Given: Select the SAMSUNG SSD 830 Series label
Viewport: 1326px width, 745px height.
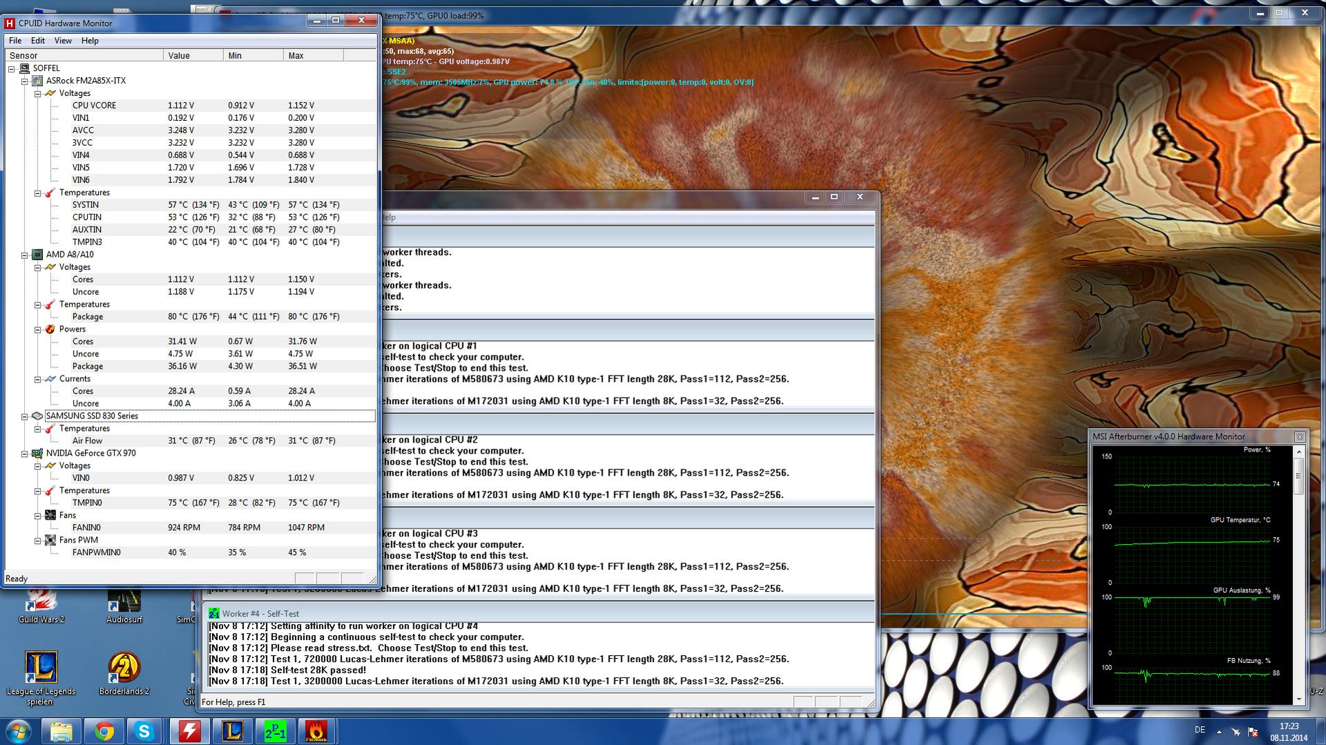Looking at the screenshot, I should click(x=92, y=416).
